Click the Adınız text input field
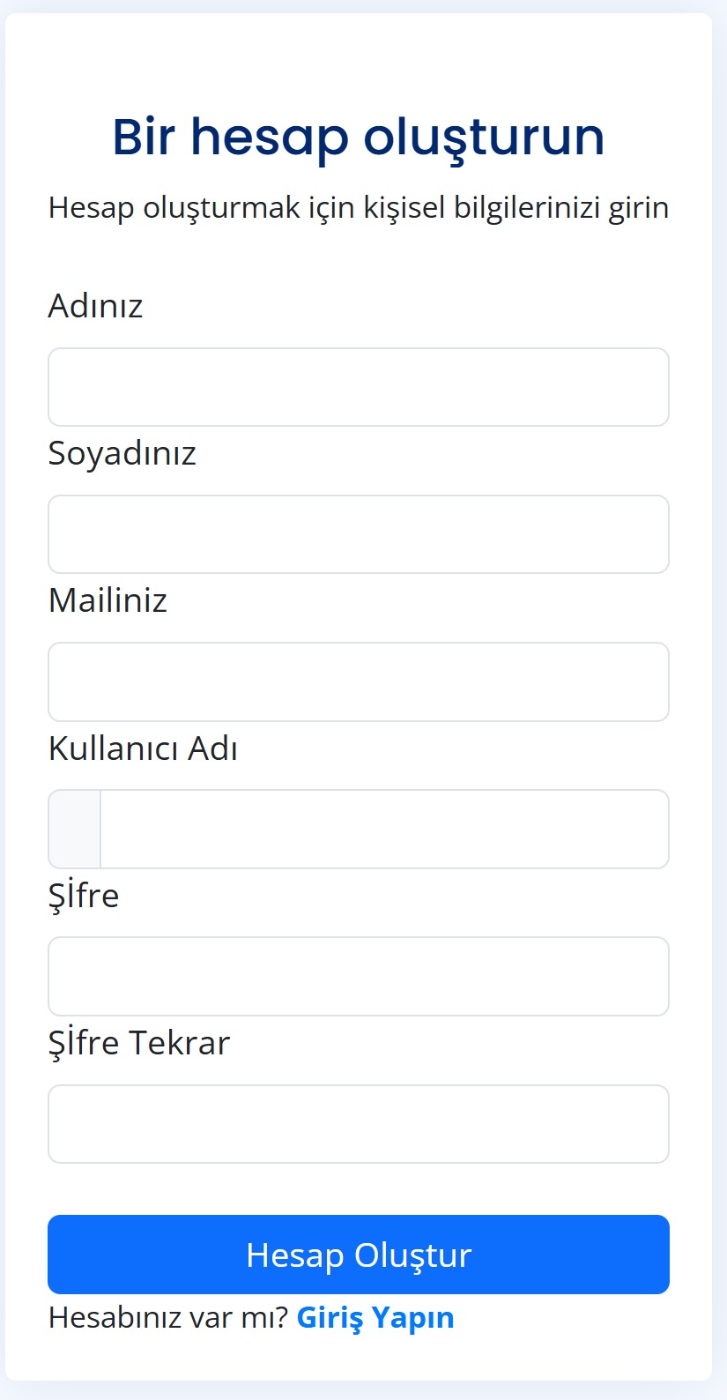This screenshot has width=727, height=1400. (358, 387)
